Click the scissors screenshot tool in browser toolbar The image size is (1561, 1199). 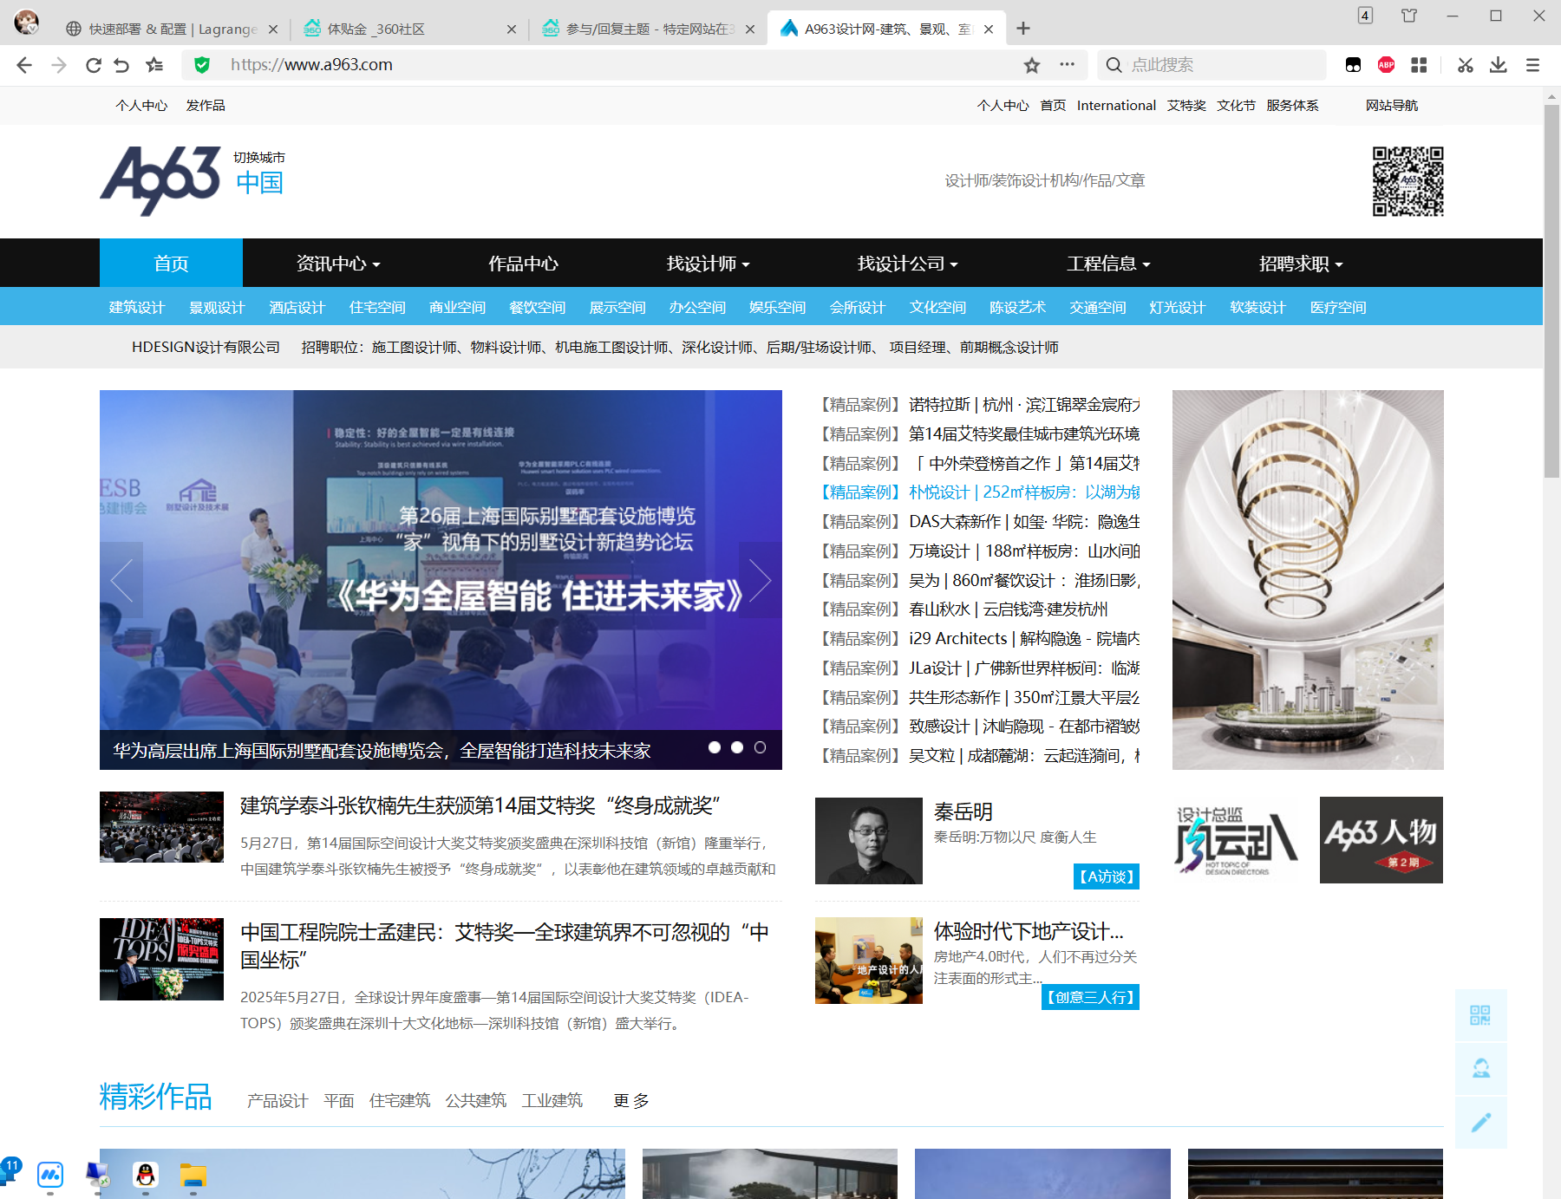(x=1464, y=64)
